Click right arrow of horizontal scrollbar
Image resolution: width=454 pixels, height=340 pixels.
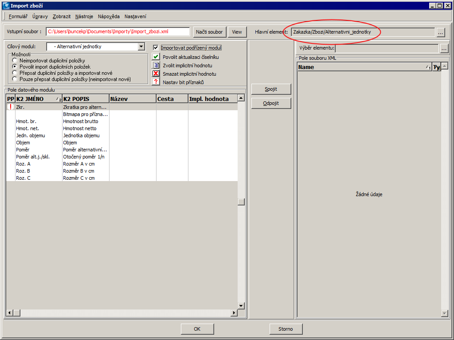[234, 313]
